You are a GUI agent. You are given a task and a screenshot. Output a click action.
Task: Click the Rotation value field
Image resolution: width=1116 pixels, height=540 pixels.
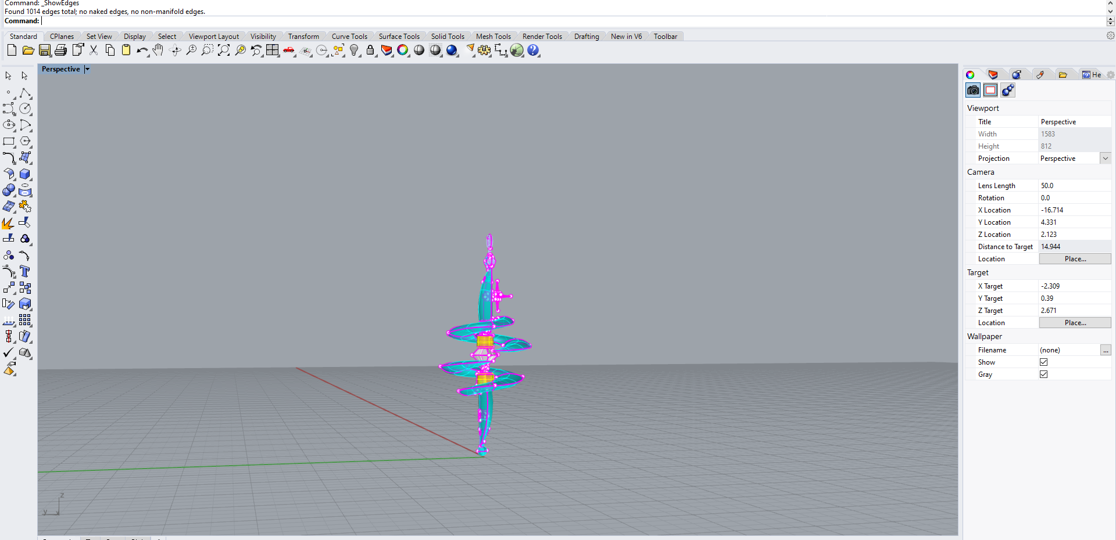click(1075, 198)
